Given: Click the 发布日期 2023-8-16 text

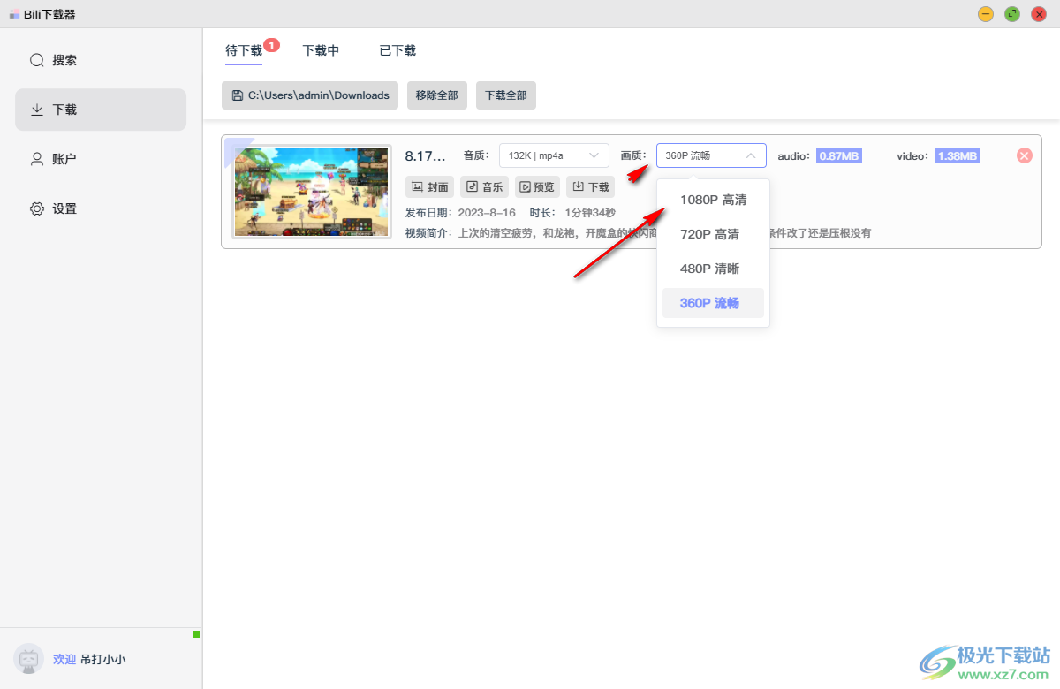Looking at the screenshot, I should (x=460, y=213).
